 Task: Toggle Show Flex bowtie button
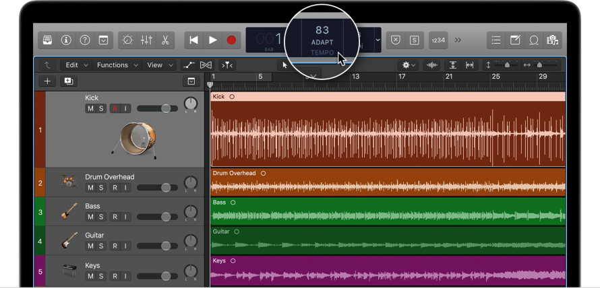[x=206, y=65]
